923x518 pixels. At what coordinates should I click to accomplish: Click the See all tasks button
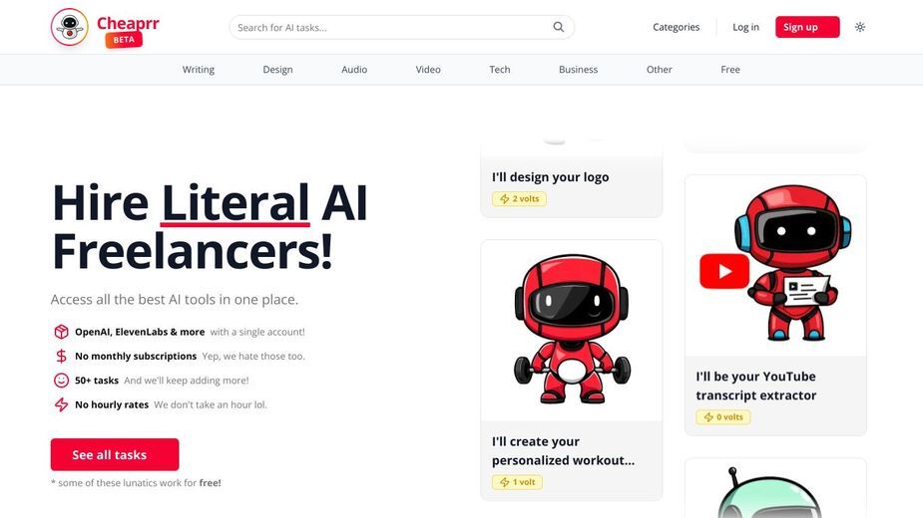(x=115, y=454)
